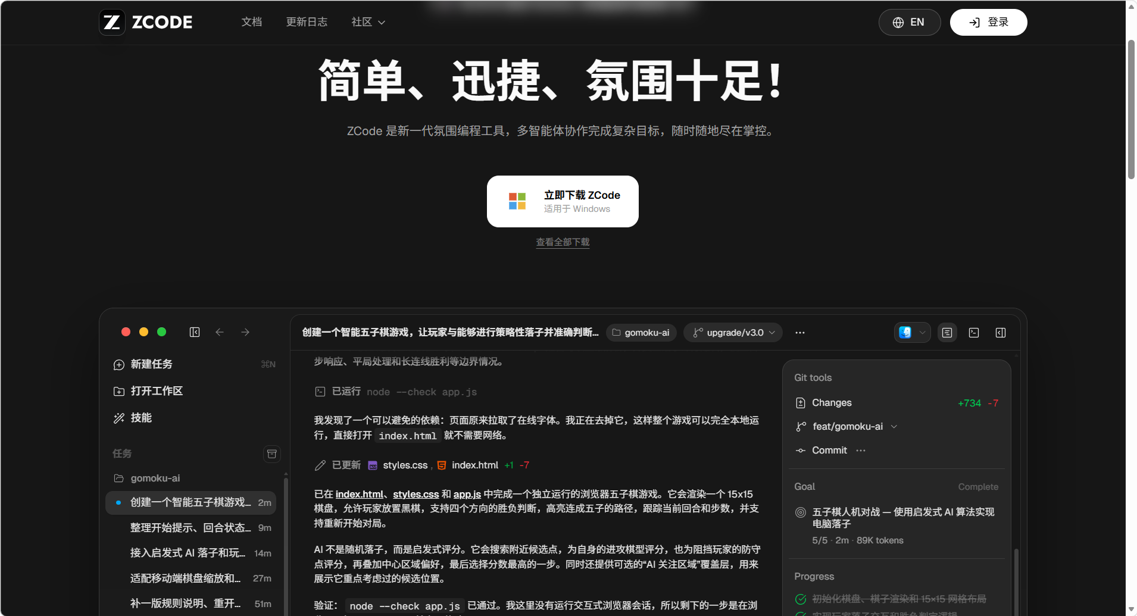
Task: Expand the 社区 dropdown menu
Action: (368, 22)
